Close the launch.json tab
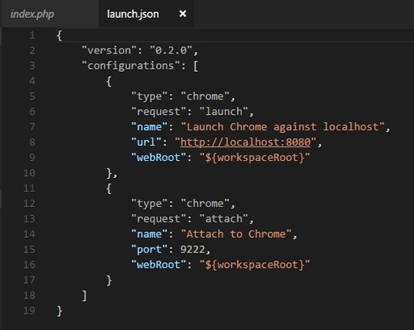This screenshot has width=414, height=330. coord(183,14)
